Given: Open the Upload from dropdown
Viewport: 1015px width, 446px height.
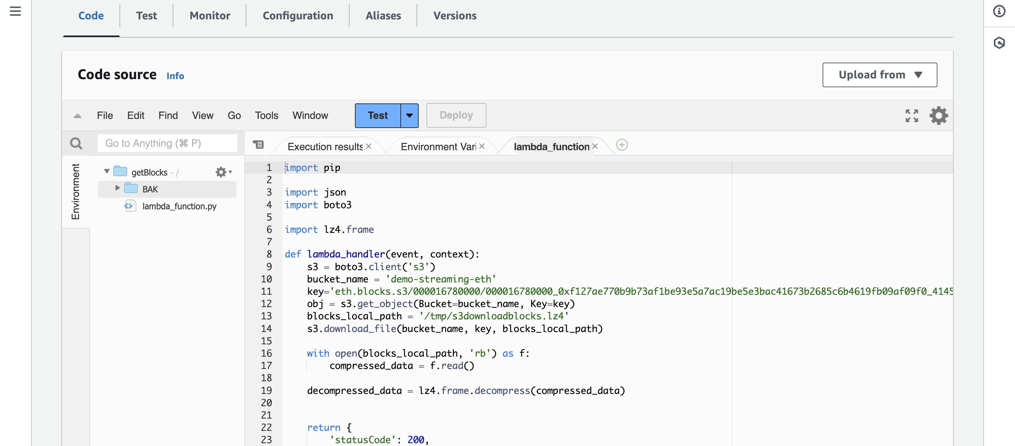Looking at the screenshot, I should (879, 75).
